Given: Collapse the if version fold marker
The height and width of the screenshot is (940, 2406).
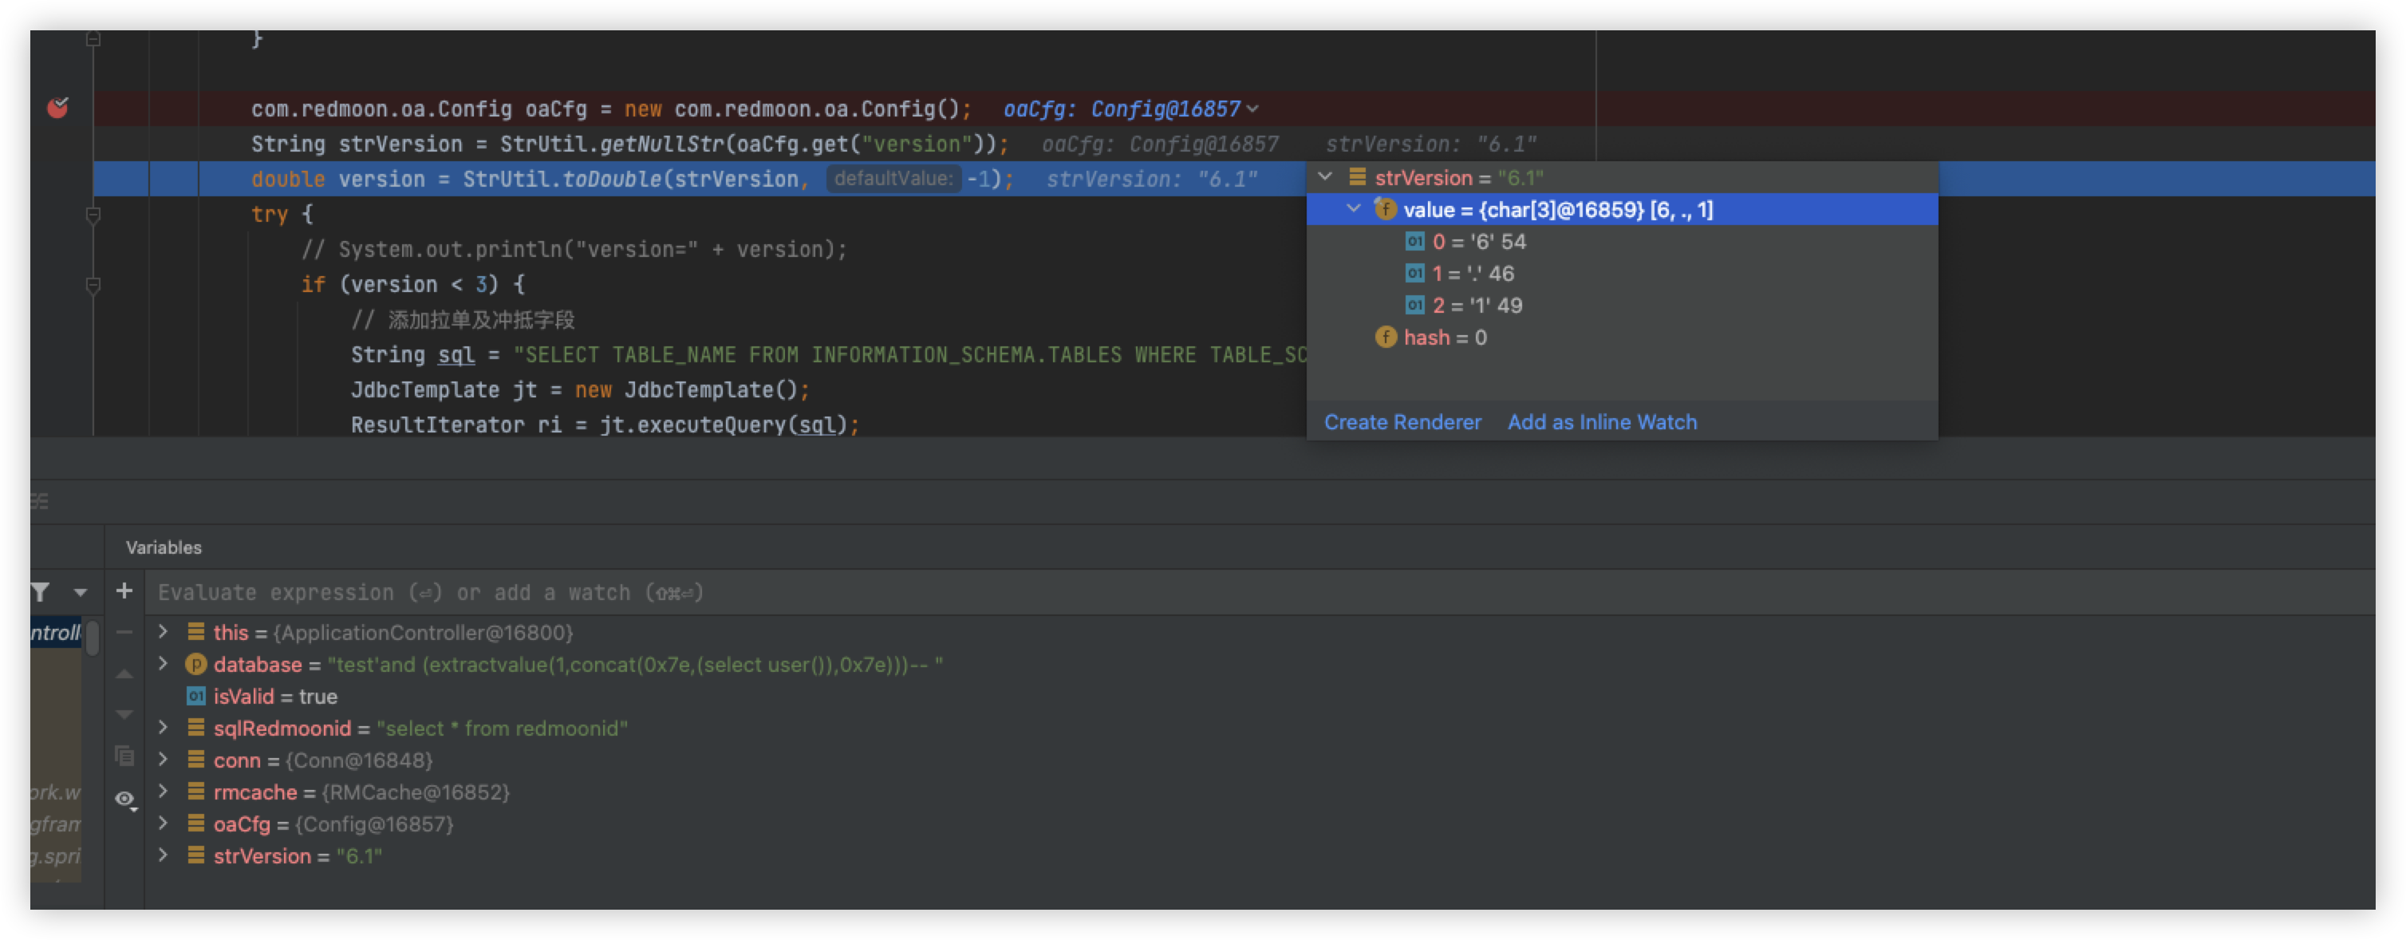Looking at the screenshot, I should (x=93, y=285).
